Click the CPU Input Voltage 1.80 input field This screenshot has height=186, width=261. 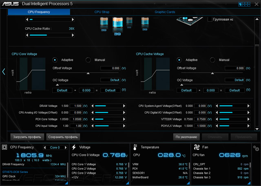click(x=76, y=126)
